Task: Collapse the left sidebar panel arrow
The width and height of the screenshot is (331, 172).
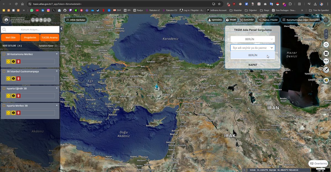Action: coord(61,29)
